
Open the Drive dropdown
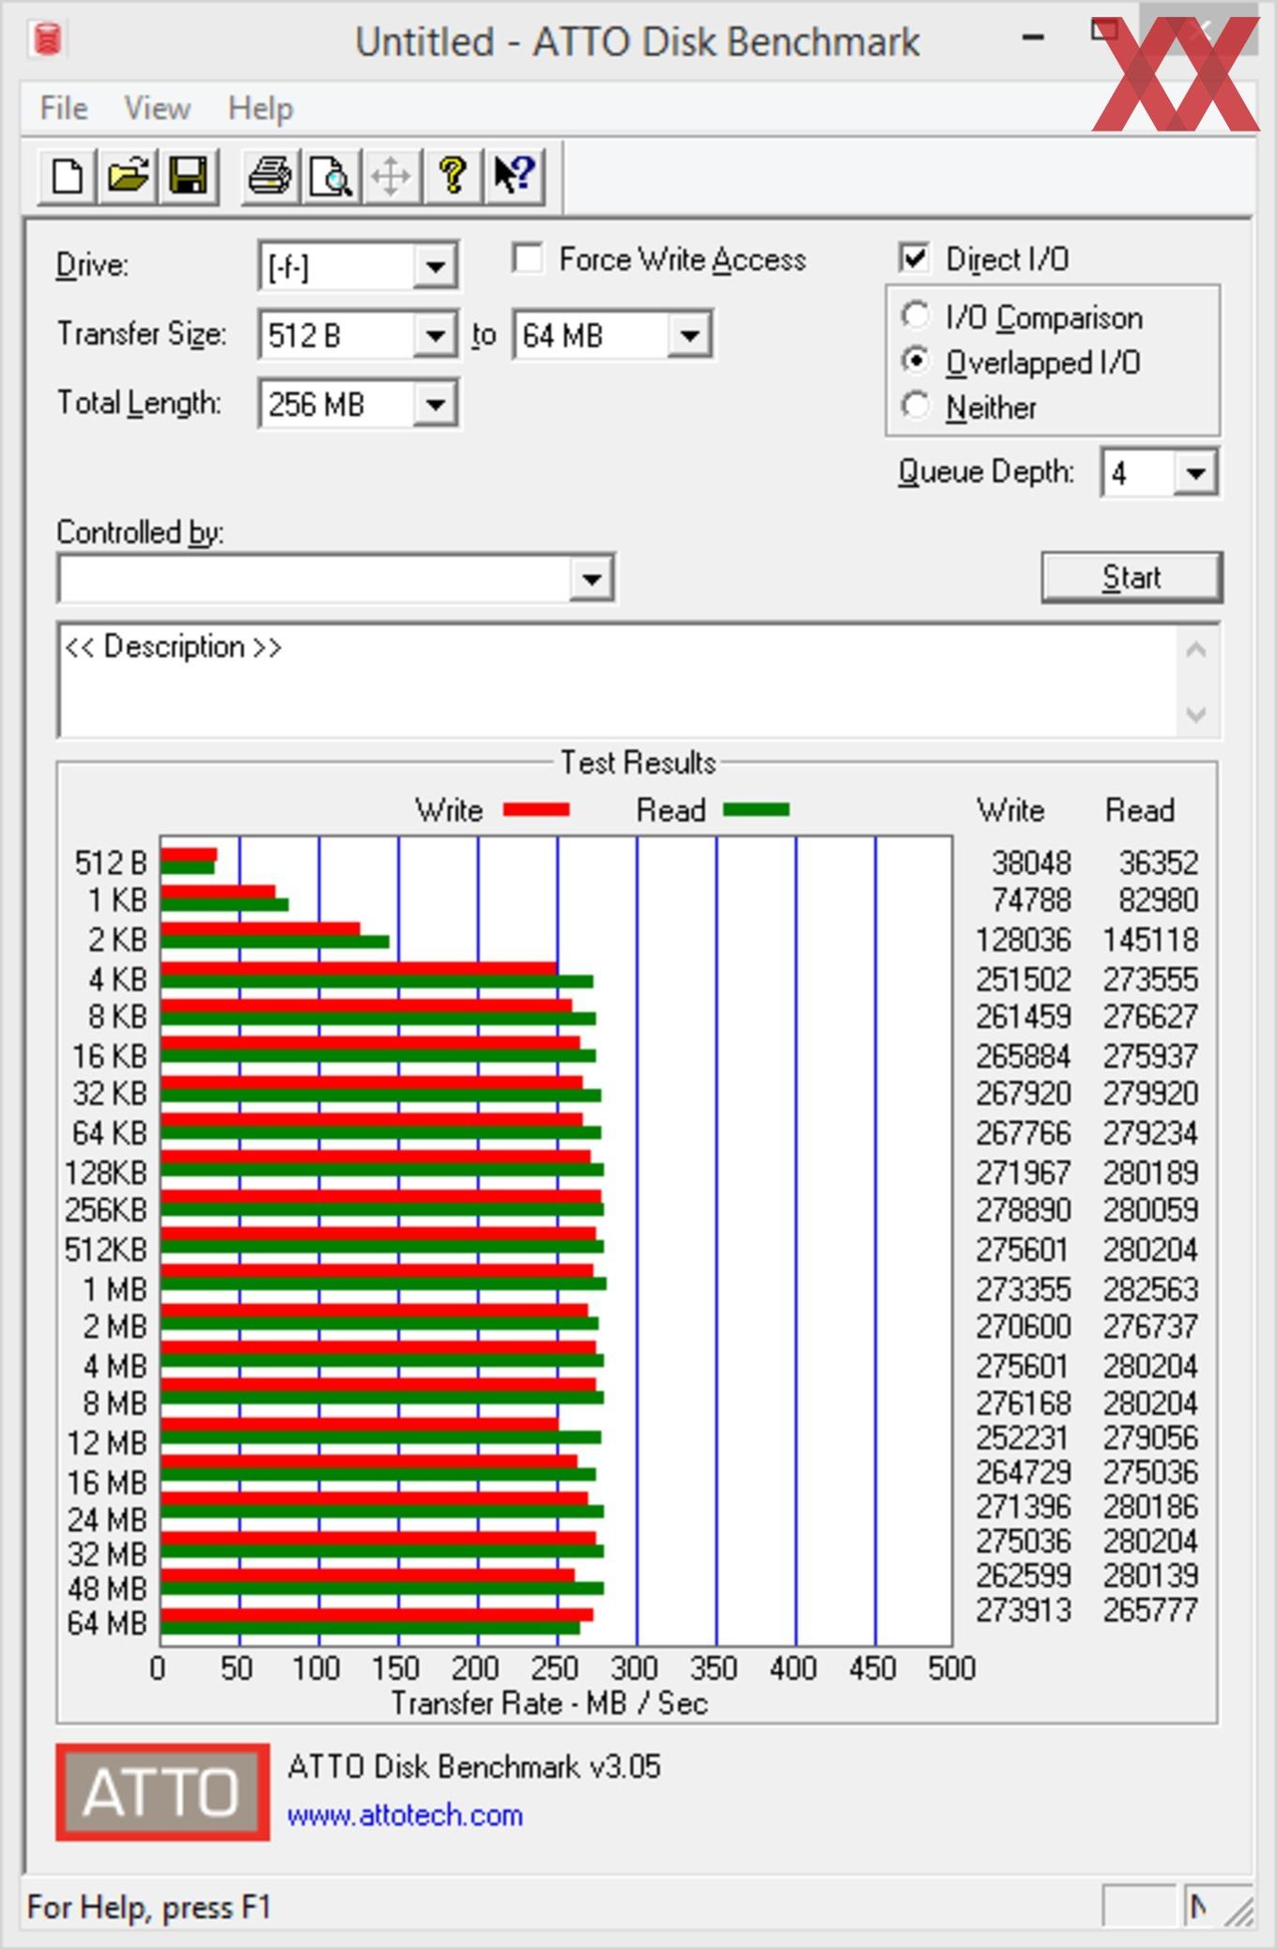tap(435, 266)
